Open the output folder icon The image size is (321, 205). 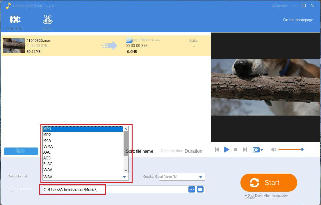pos(200,189)
